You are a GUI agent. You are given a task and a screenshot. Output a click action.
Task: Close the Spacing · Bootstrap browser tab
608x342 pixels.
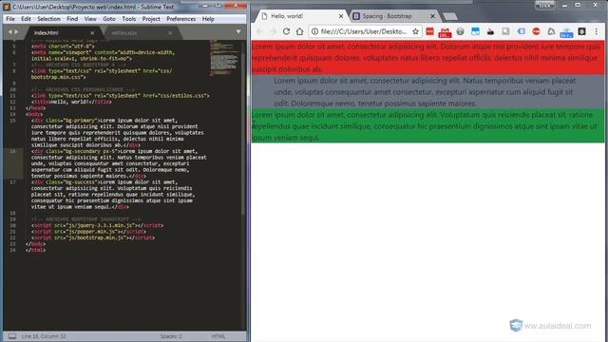[433, 16]
